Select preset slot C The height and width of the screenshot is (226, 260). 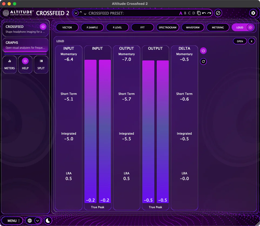point(189,13)
